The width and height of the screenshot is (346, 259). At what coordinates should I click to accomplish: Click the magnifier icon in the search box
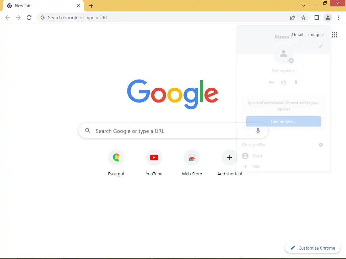(88, 131)
